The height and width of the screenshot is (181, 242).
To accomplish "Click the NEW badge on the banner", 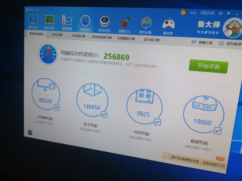I will pos(220,159).
